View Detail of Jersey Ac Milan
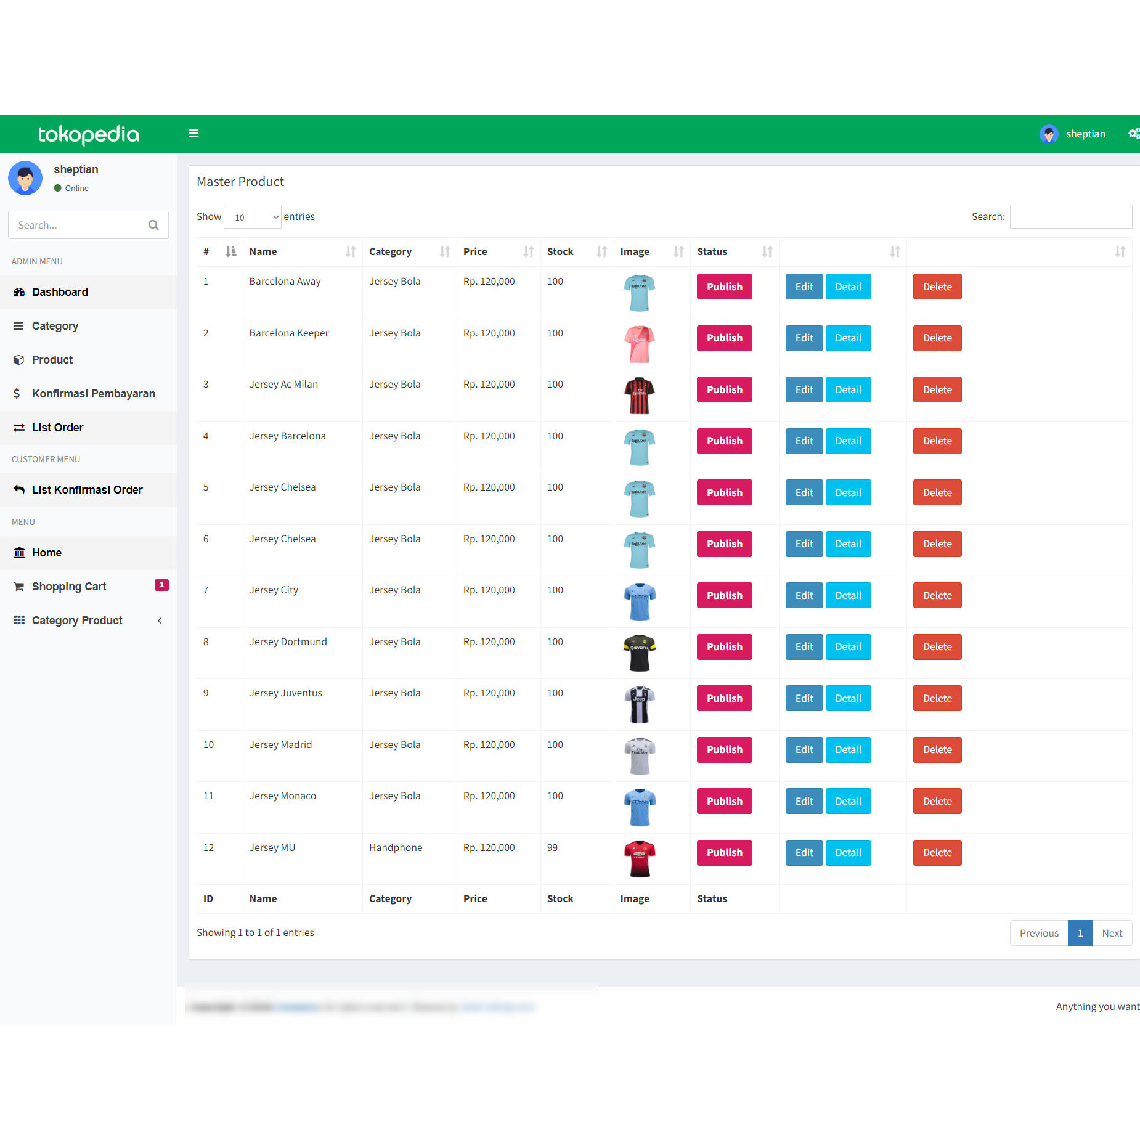The height and width of the screenshot is (1140, 1140). pos(849,389)
